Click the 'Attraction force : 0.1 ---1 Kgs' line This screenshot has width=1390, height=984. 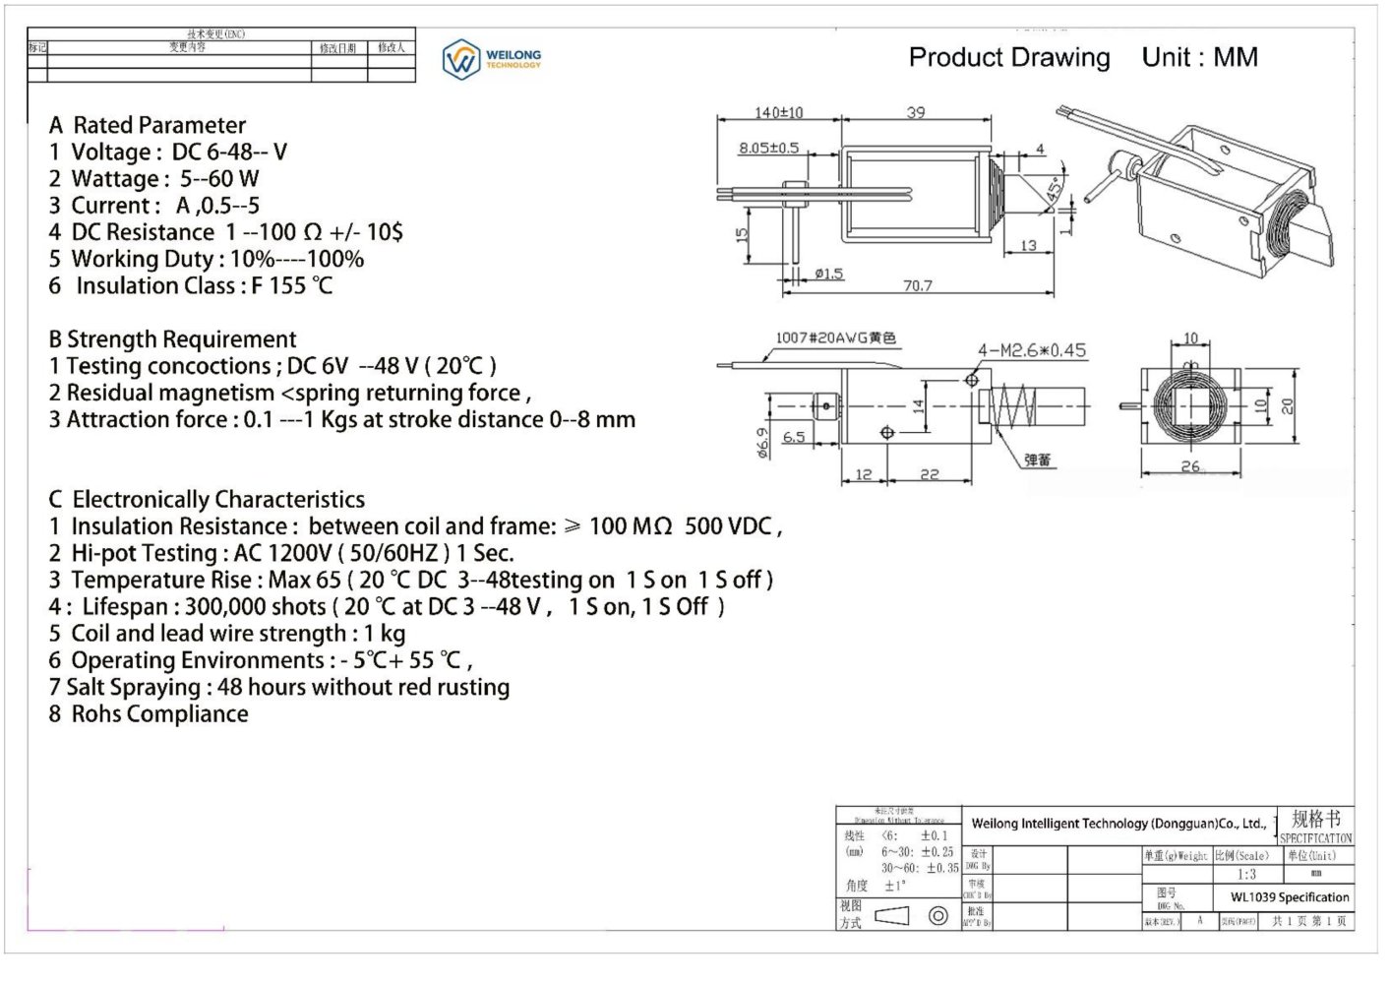[x=342, y=419]
